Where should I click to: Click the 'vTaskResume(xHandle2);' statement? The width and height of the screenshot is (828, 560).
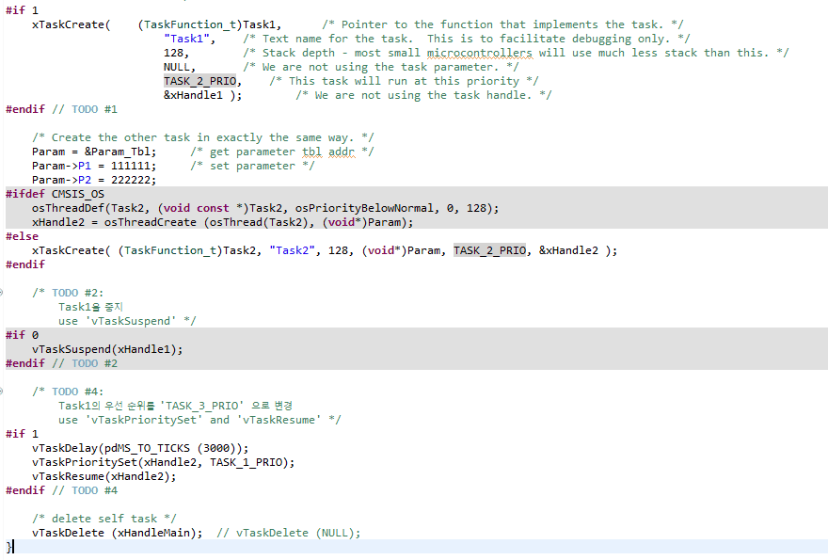[x=104, y=476]
